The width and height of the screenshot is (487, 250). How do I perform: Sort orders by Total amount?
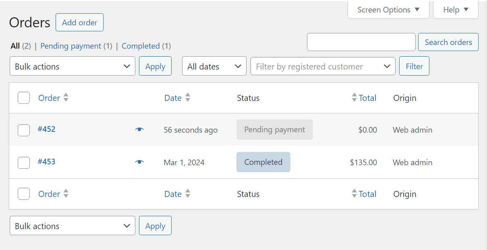(363, 98)
